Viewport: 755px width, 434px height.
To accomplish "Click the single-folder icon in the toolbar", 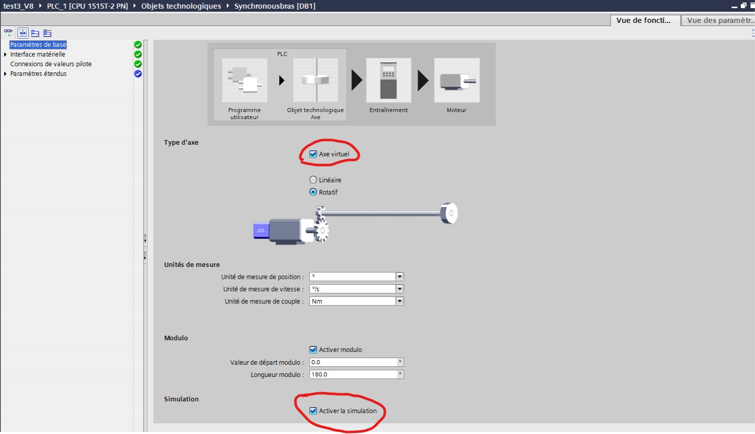I will (35, 33).
